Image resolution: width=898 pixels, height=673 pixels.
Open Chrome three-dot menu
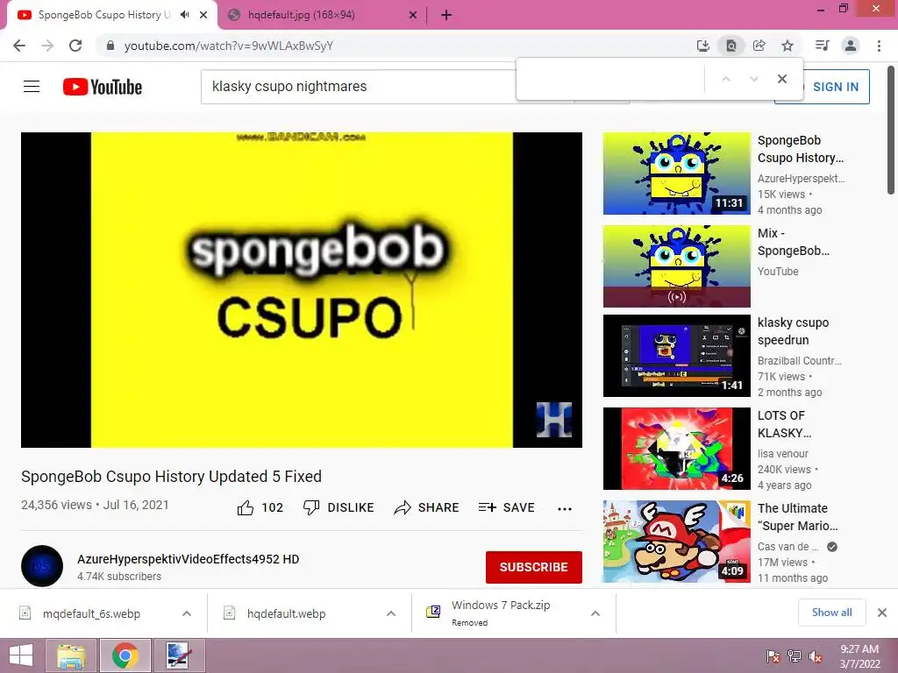(x=879, y=46)
